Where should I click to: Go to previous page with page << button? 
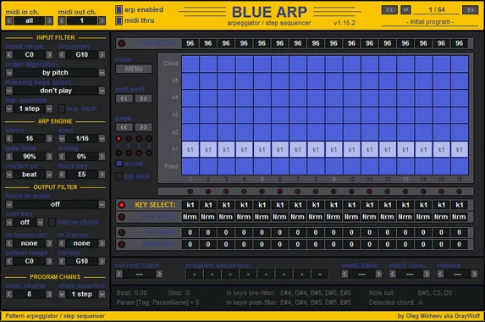(x=124, y=127)
